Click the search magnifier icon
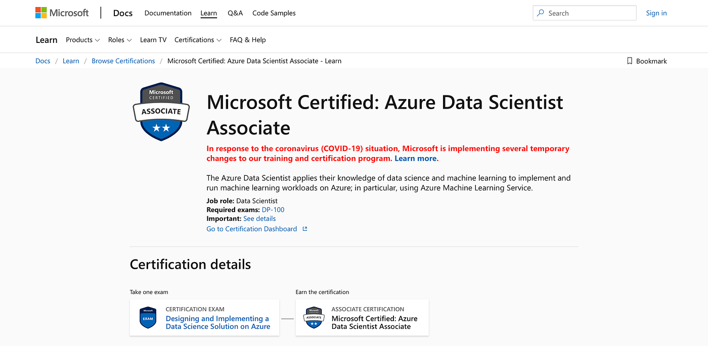This screenshot has width=708, height=346. tap(541, 13)
